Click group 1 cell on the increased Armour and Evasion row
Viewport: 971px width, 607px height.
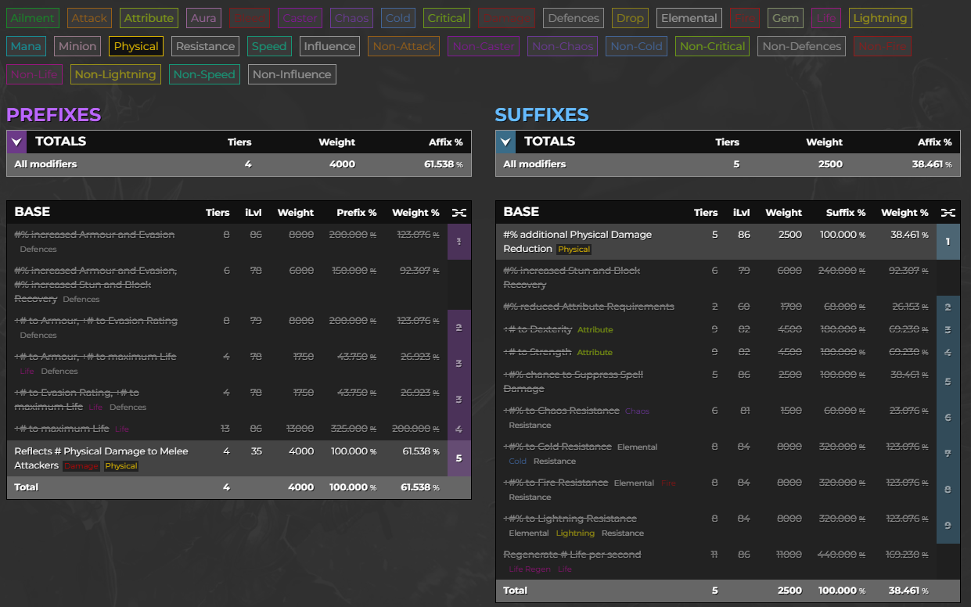(x=459, y=242)
